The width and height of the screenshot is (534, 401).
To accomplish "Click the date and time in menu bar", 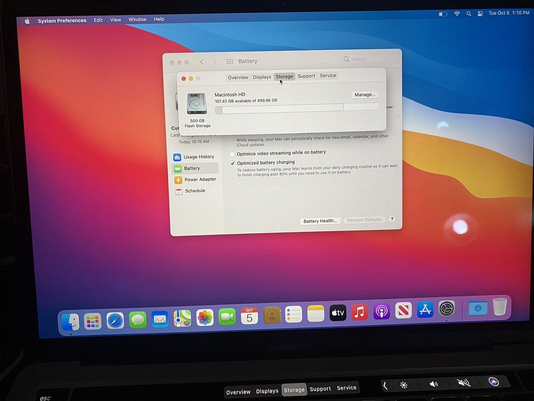I will [509, 13].
